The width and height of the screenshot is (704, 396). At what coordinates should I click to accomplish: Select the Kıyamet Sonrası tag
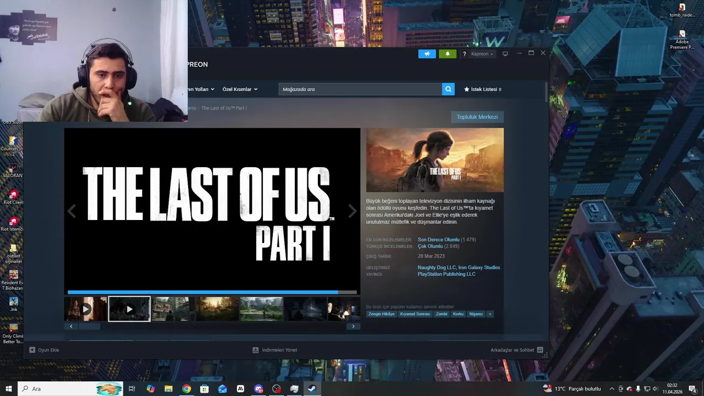(x=415, y=314)
